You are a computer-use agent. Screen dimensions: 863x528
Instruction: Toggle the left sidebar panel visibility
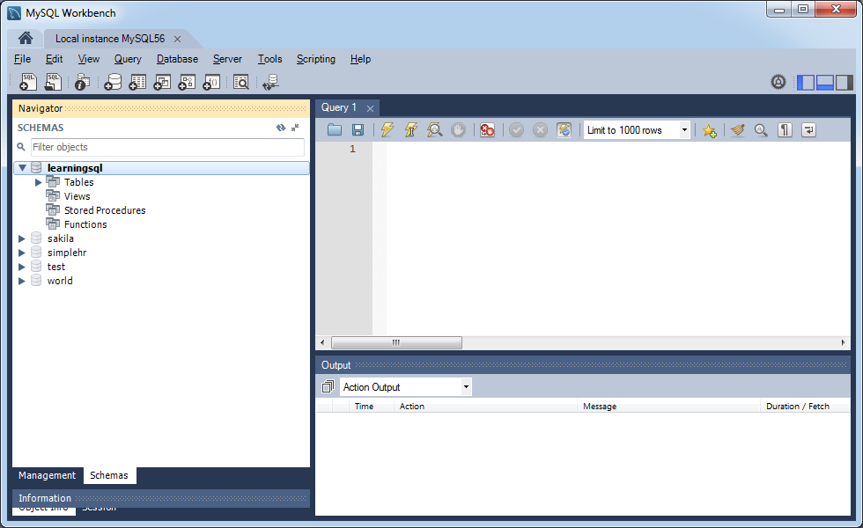tap(806, 83)
